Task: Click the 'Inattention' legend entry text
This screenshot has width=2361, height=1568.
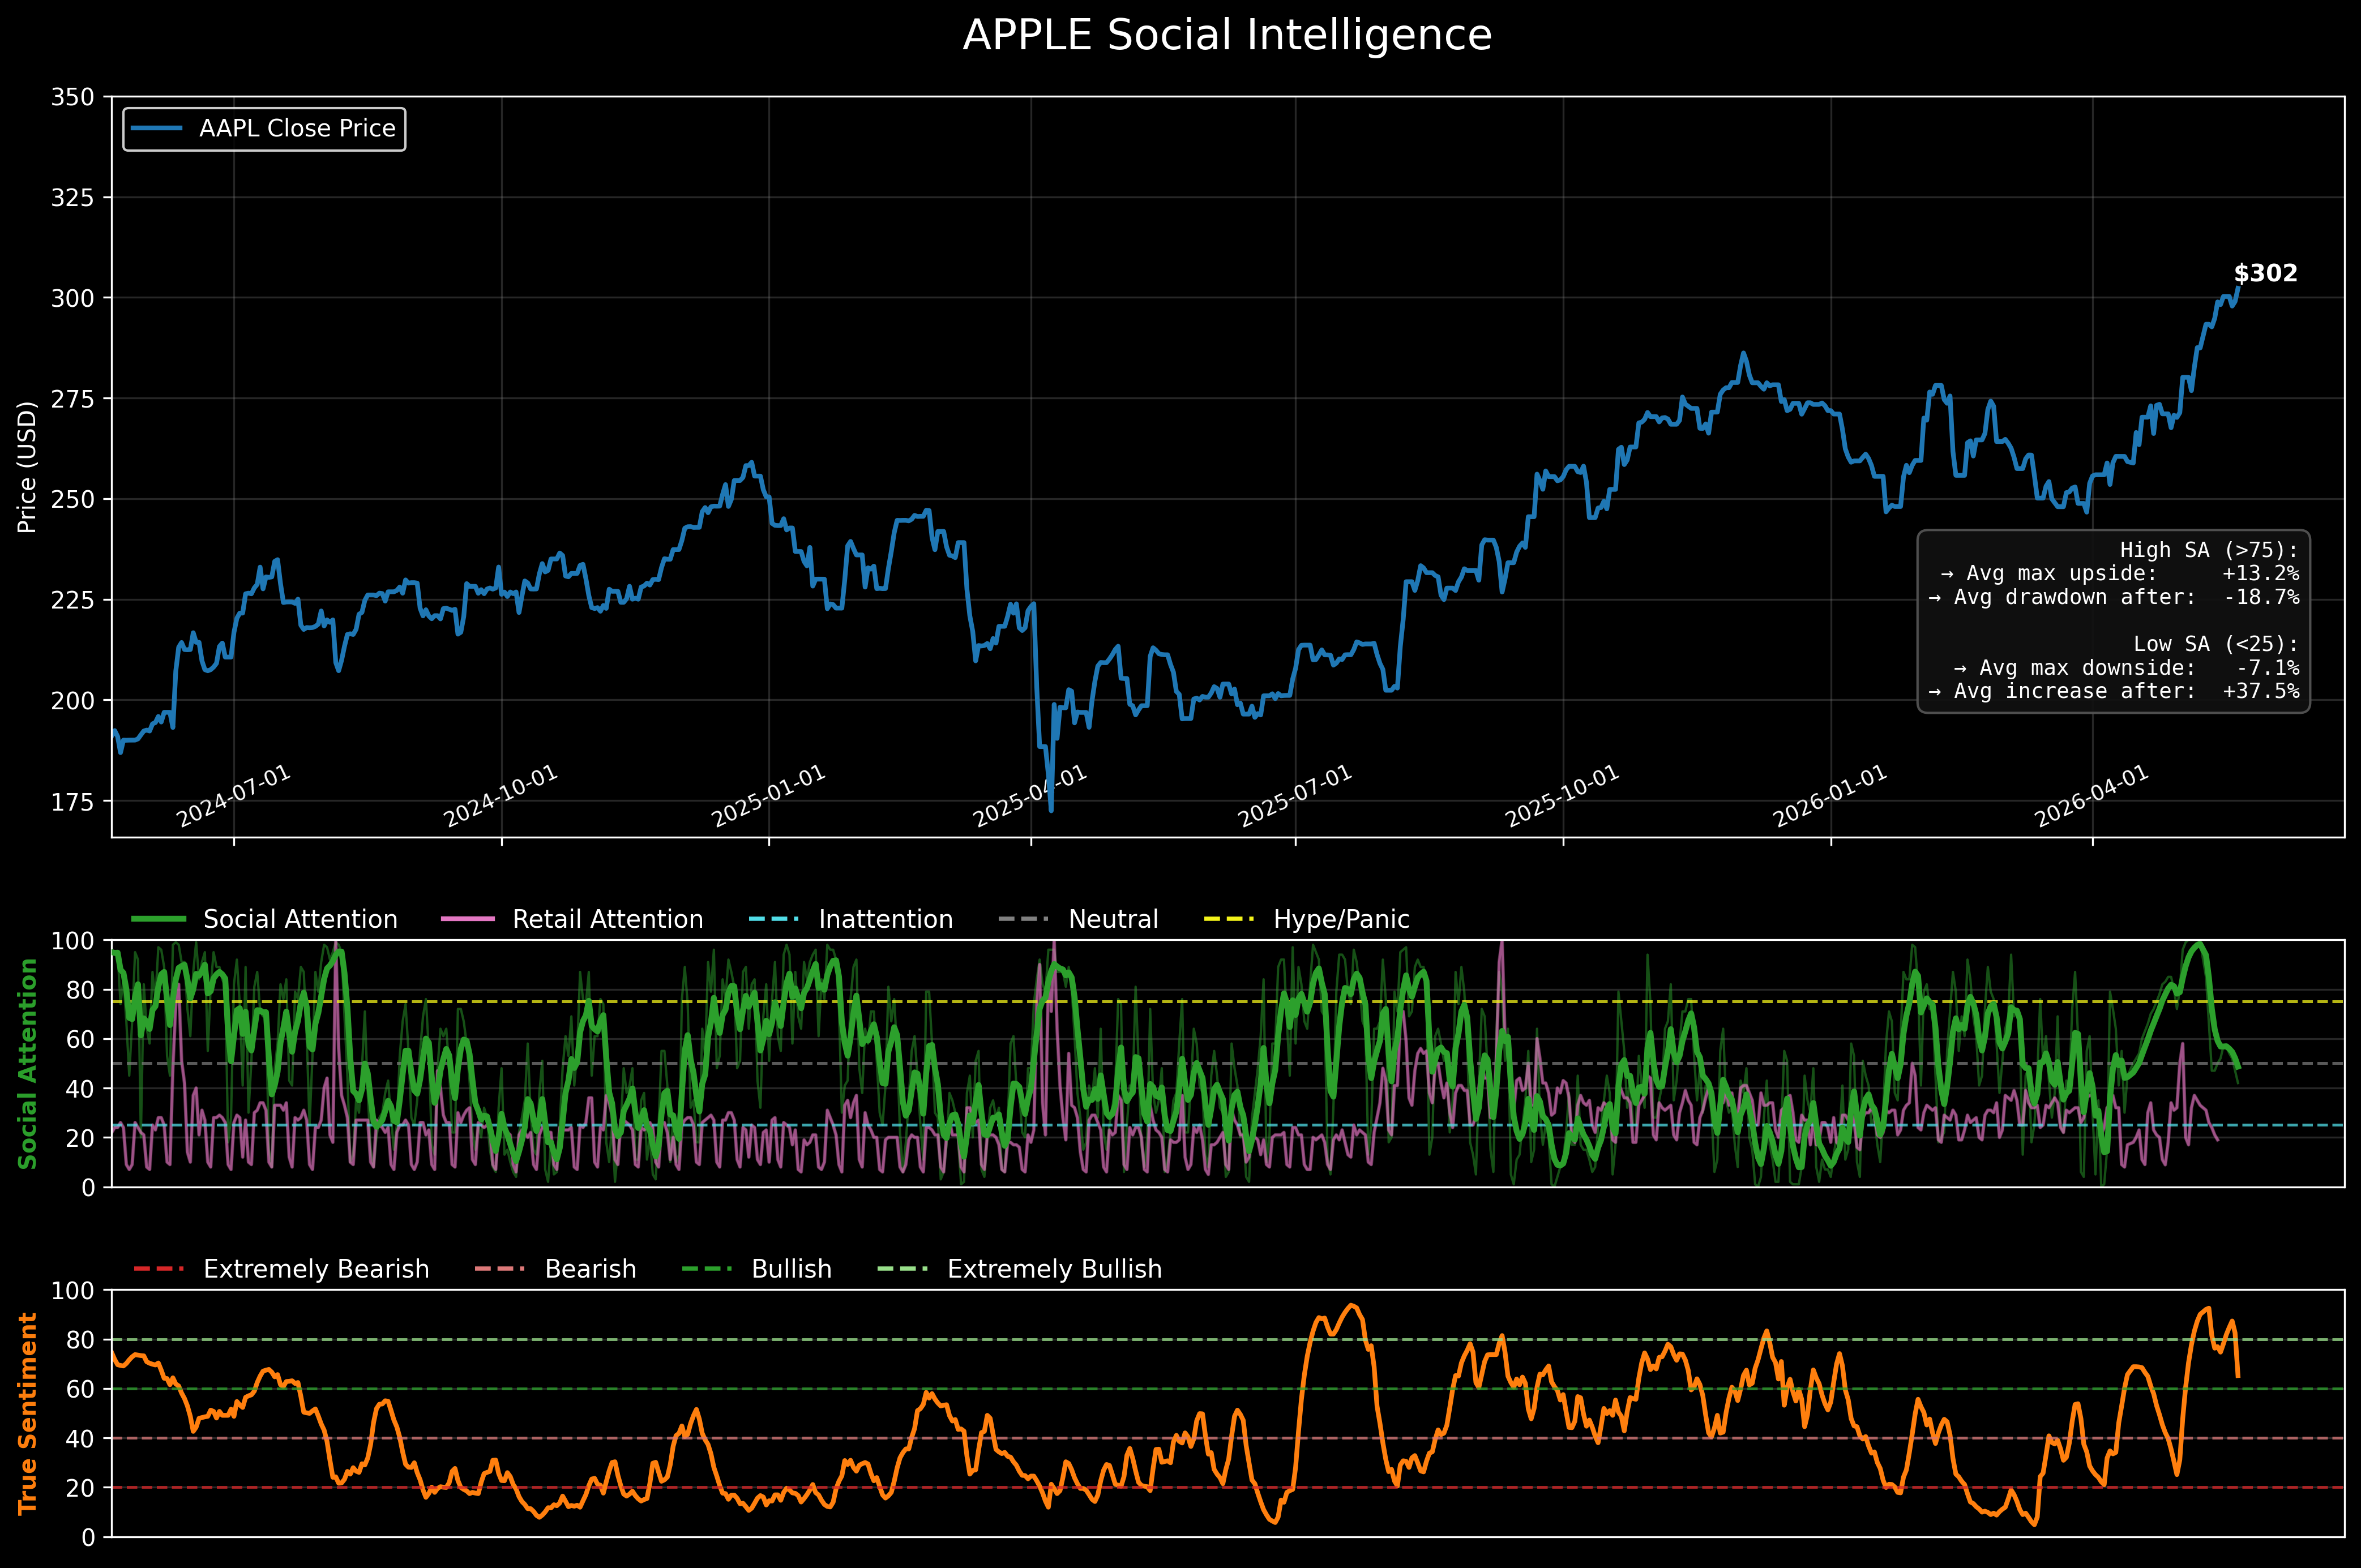Action: click(x=886, y=920)
